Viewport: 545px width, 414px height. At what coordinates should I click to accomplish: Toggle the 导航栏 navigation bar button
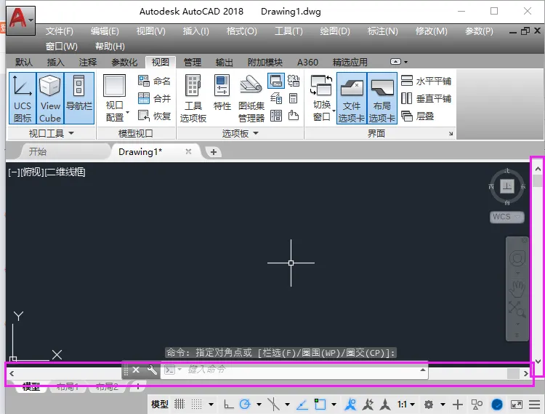[79, 98]
